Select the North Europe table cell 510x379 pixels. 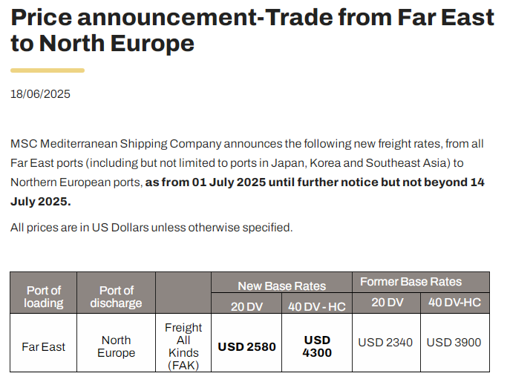[x=117, y=346]
